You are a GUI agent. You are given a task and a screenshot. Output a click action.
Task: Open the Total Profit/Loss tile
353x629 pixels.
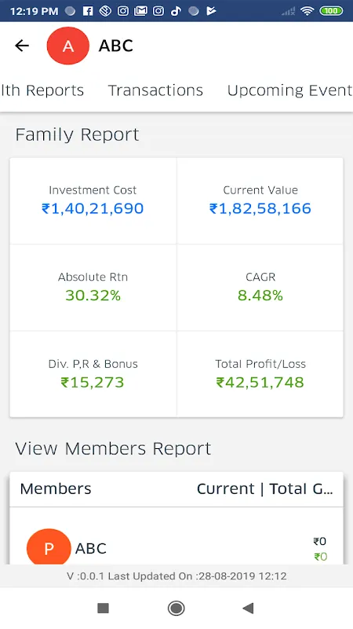point(260,374)
